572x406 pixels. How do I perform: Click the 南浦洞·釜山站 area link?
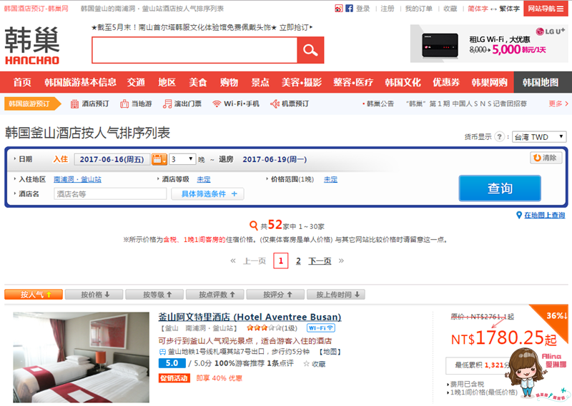(78, 179)
